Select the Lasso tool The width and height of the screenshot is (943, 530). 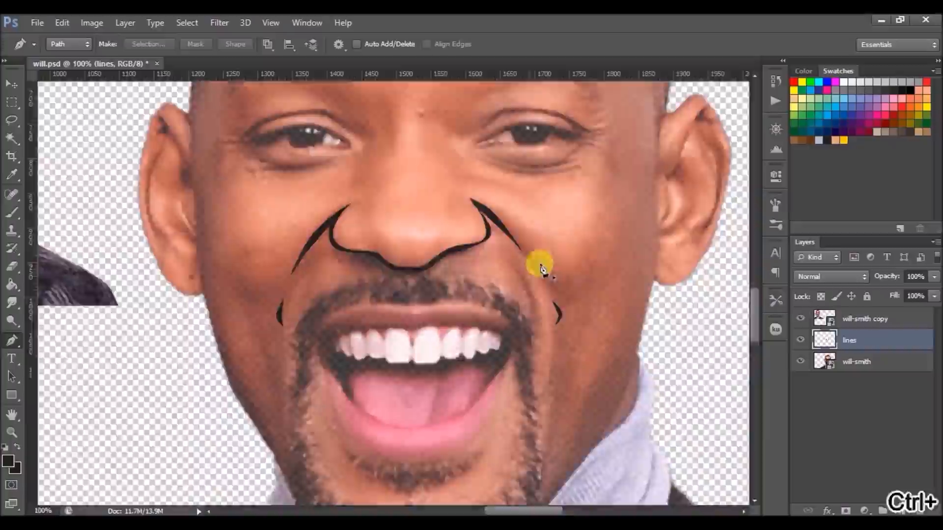pos(12,120)
